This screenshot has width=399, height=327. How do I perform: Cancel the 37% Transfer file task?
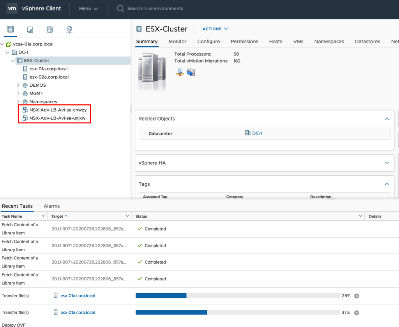coord(357,313)
